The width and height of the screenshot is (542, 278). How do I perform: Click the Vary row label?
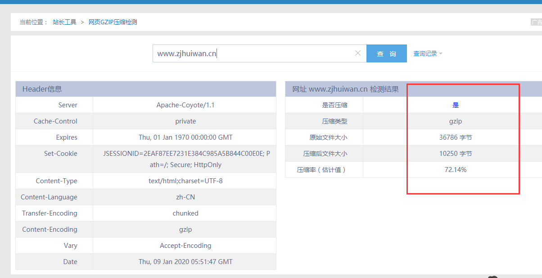pos(71,246)
